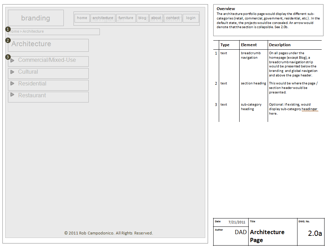Select the Restaurant heading text
328x248 pixels.
32,96
